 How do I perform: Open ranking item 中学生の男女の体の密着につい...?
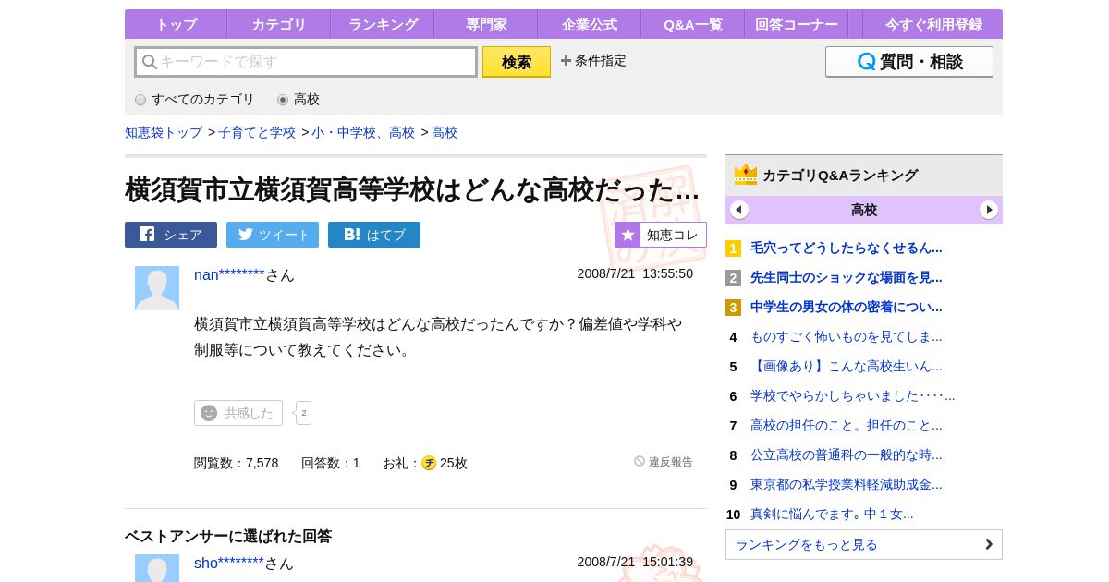[847, 307]
